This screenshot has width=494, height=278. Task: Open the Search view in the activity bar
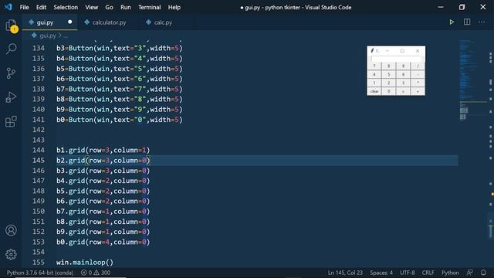pos(11,49)
